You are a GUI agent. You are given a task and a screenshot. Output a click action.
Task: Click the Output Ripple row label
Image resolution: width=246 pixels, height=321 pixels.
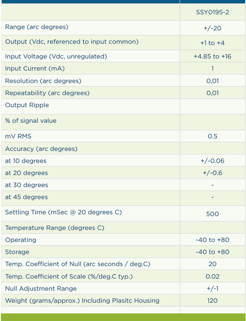point(27,105)
